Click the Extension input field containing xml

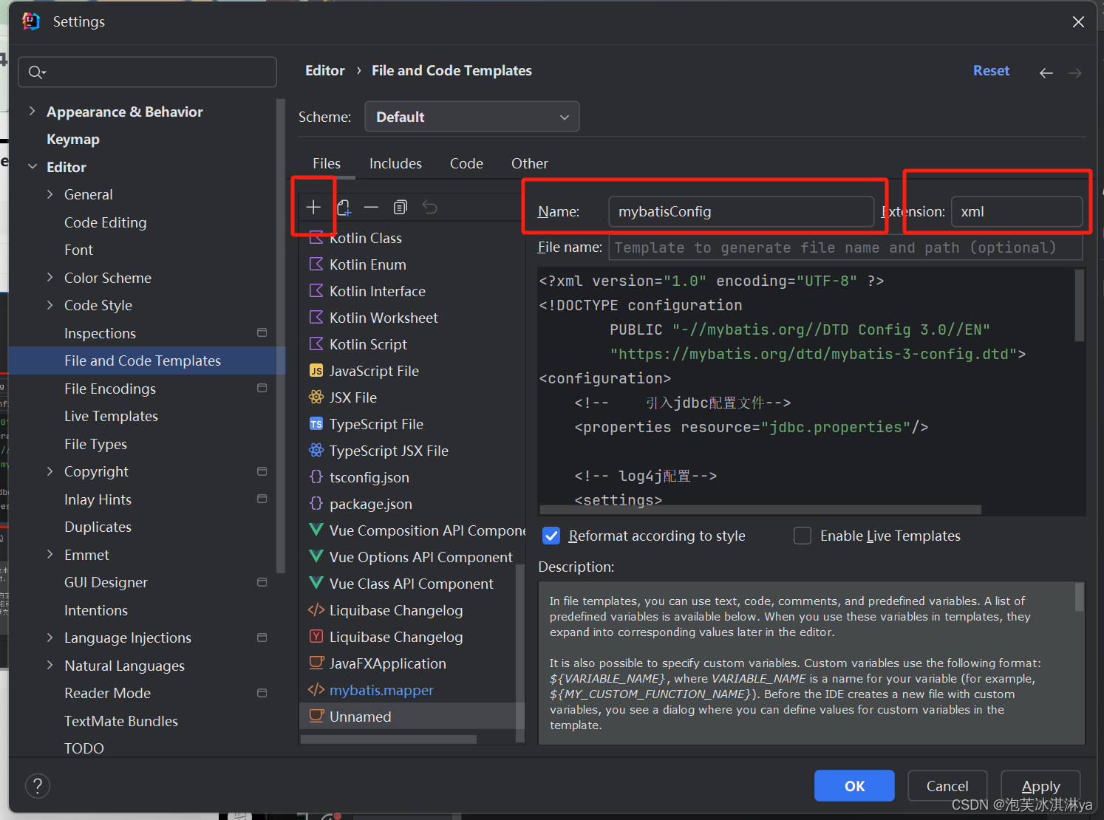pos(1018,211)
